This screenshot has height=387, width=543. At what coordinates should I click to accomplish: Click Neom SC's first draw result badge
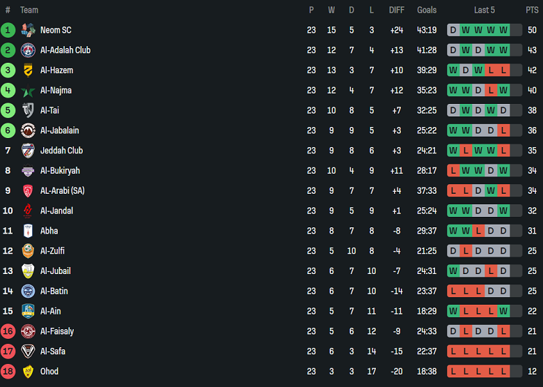tap(453, 30)
